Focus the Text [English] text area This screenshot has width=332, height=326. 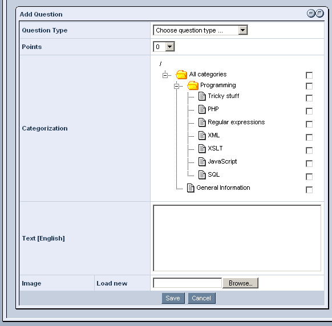(237, 238)
